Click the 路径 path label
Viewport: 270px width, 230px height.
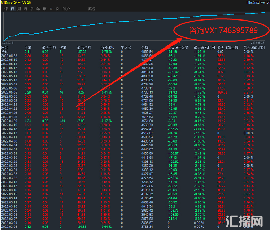(x=92, y=8)
